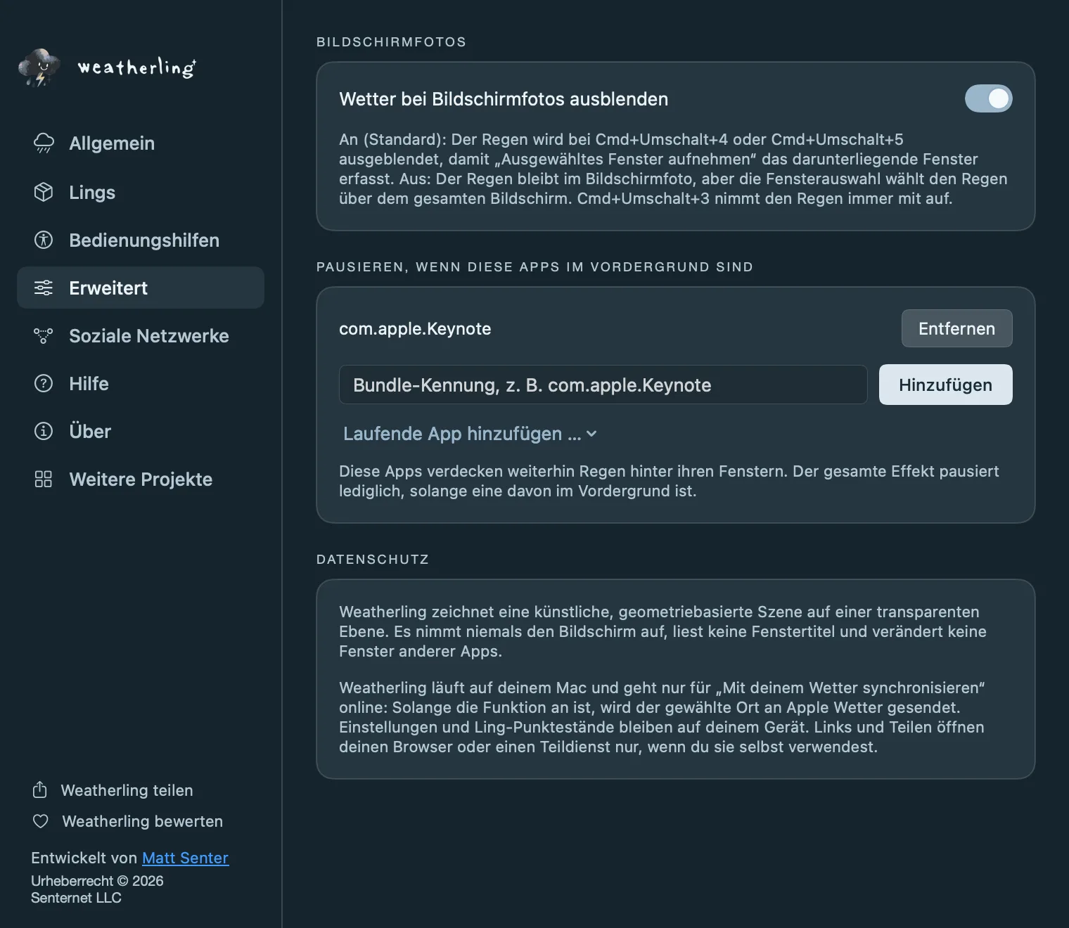Click the cube icon beside Lings
The width and height of the screenshot is (1069, 928).
tap(44, 192)
